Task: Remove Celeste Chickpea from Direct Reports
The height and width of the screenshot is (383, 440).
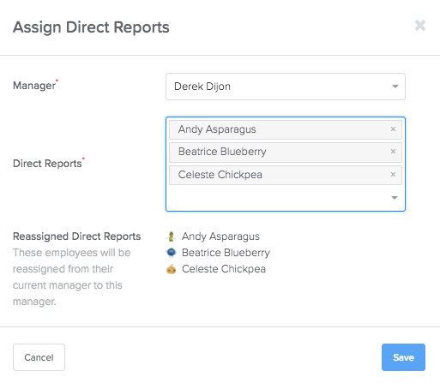Action: [393, 175]
